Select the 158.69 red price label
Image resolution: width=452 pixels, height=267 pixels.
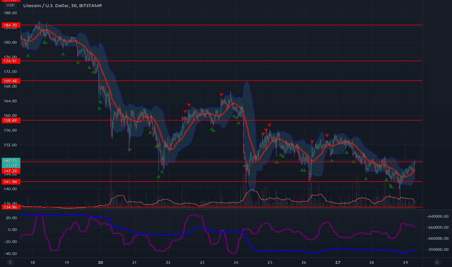pos(11,120)
